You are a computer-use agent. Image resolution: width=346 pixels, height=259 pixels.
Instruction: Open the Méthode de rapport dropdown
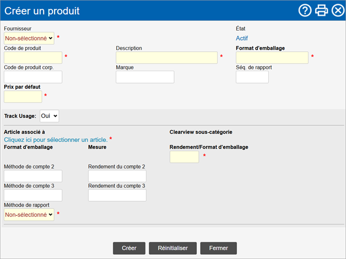(29, 215)
